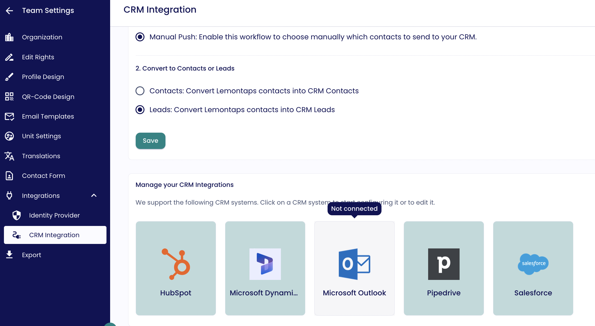595x326 pixels.
Task: Click the Profile Design brush icon
Action: click(x=9, y=77)
